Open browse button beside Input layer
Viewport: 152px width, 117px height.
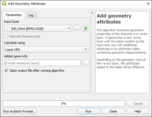77,28
